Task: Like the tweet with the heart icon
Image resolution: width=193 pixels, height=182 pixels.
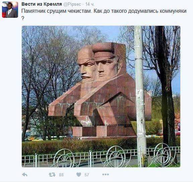Action: pyautogui.click(x=79, y=175)
